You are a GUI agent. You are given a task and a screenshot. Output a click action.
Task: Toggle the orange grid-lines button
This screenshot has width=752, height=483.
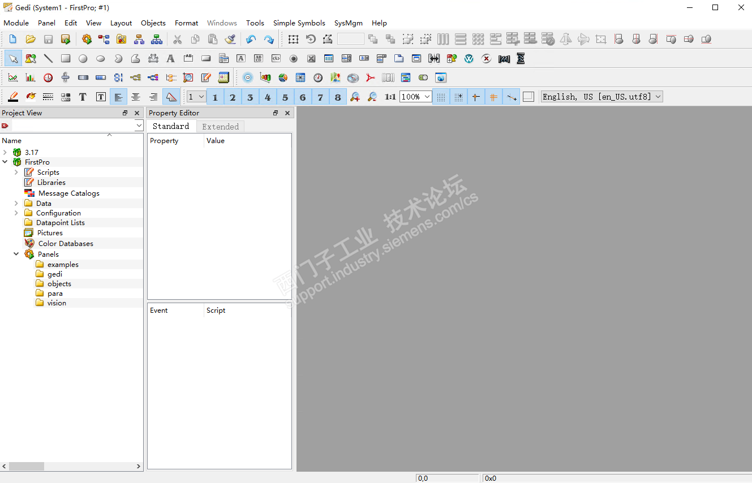493,97
